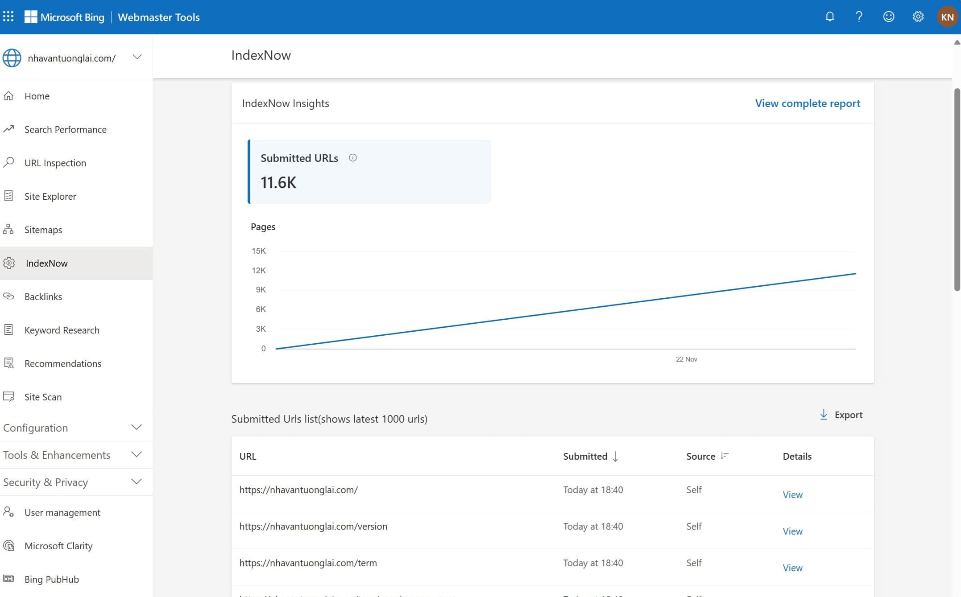Image resolution: width=961 pixels, height=597 pixels.
Task: Click the Bing PubHub icon
Action: pos(8,579)
